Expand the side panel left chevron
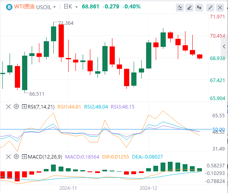Screen dimensions: 228x193 (224, 46)
